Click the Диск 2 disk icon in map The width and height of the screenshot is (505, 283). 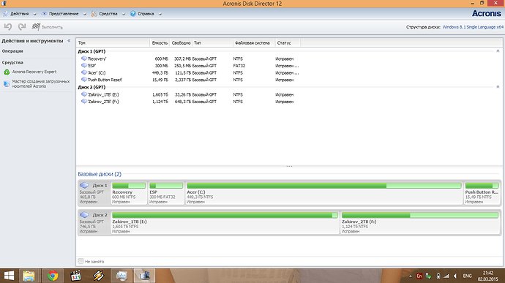84,215
